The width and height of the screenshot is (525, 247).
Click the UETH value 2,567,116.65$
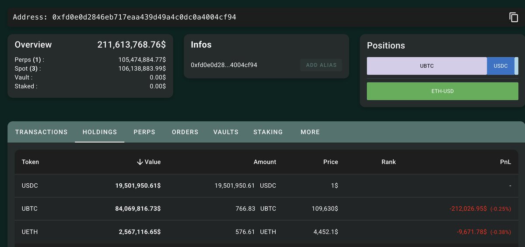140,232
